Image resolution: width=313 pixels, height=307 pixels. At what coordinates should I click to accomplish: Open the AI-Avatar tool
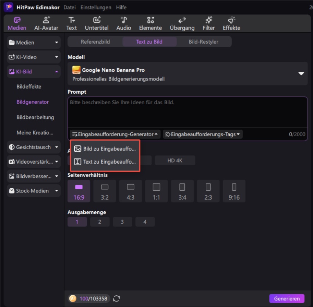pos(46,24)
